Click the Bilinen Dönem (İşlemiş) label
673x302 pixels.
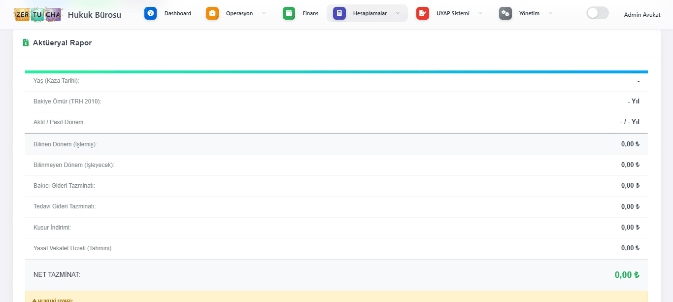click(x=65, y=144)
